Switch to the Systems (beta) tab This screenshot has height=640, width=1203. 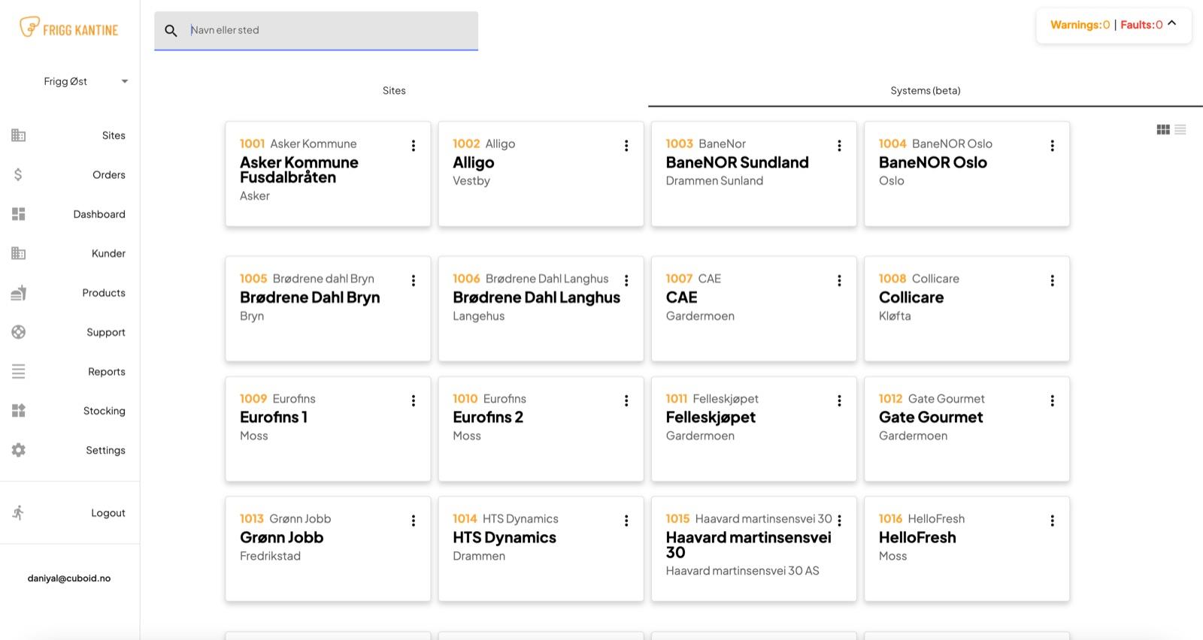(926, 91)
